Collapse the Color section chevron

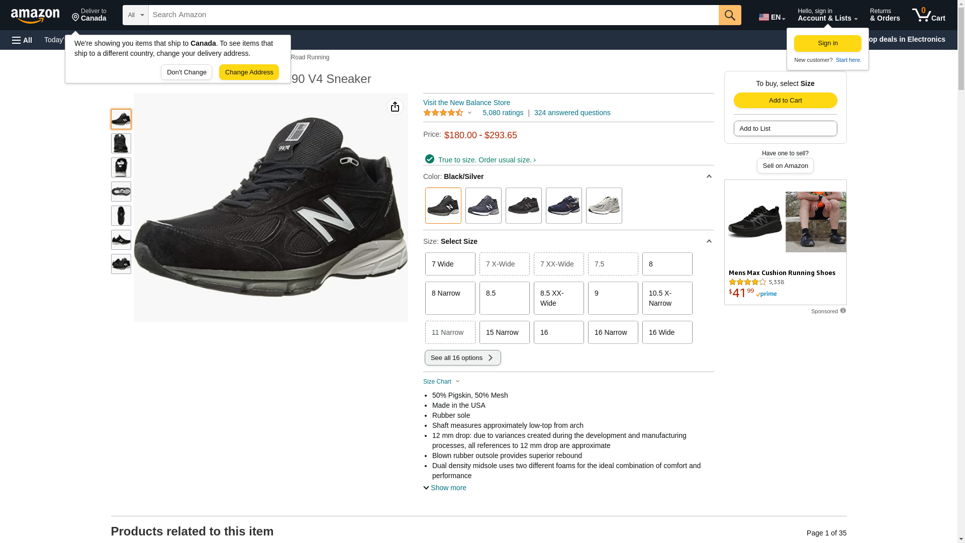[709, 176]
